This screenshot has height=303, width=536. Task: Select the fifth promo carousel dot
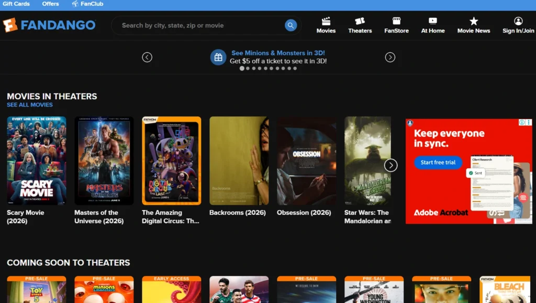[265, 68]
